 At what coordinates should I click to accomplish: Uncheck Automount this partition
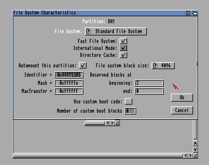point(83,65)
